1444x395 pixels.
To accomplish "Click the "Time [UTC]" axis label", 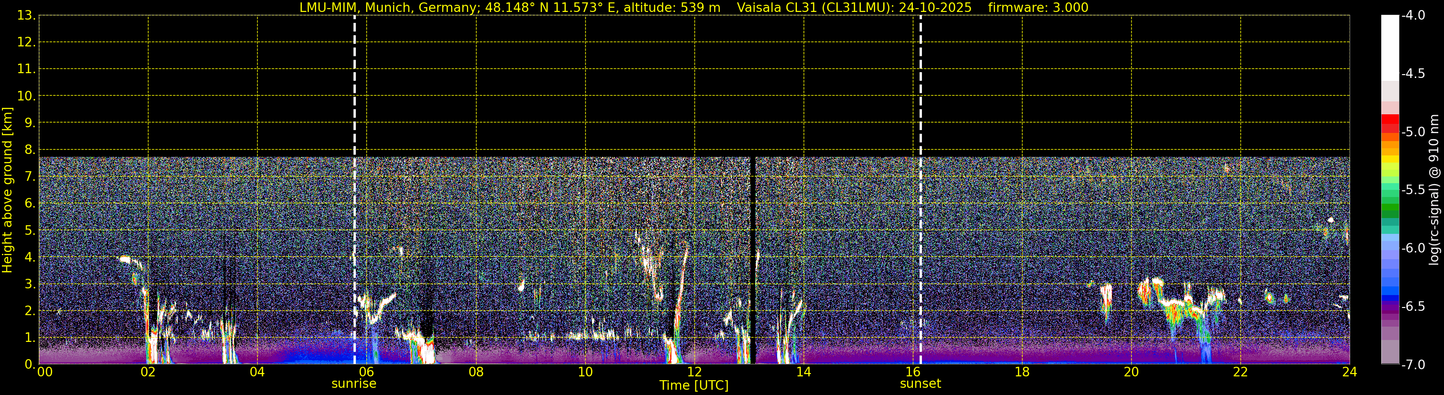I will pyautogui.click(x=694, y=385).
